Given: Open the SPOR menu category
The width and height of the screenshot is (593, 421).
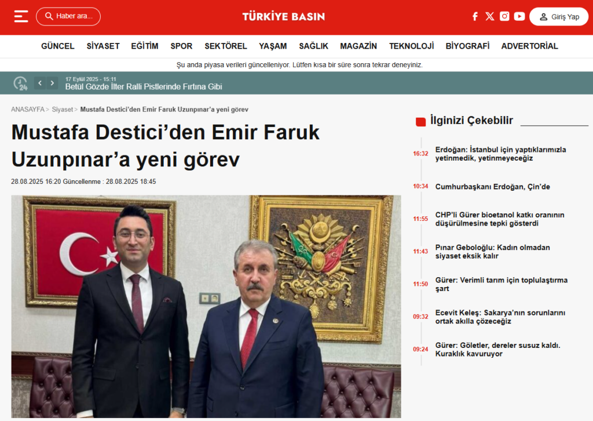Looking at the screenshot, I should [181, 46].
